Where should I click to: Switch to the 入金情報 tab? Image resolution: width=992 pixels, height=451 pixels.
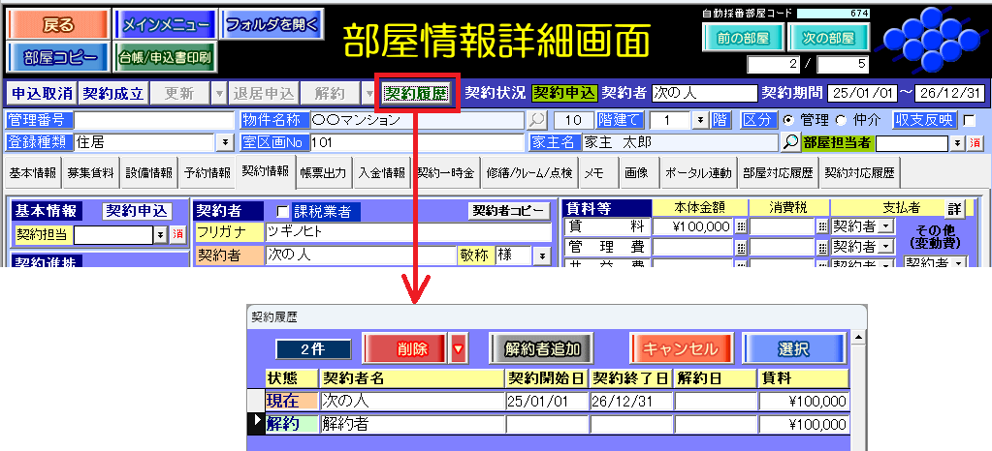(x=380, y=173)
